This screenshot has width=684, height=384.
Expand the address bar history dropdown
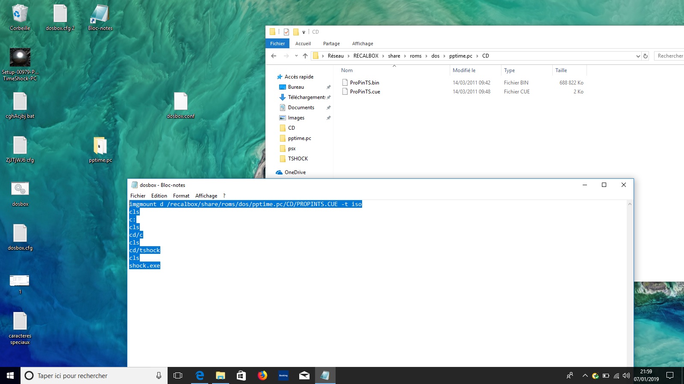pos(638,56)
